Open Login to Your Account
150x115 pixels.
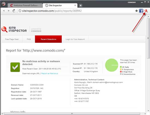click(75, 39)
